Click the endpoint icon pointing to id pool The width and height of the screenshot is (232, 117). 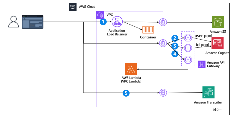point(188,48)
